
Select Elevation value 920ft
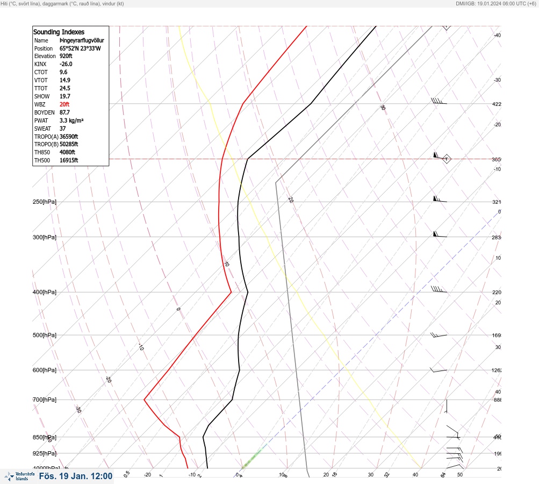coord(66,56)
